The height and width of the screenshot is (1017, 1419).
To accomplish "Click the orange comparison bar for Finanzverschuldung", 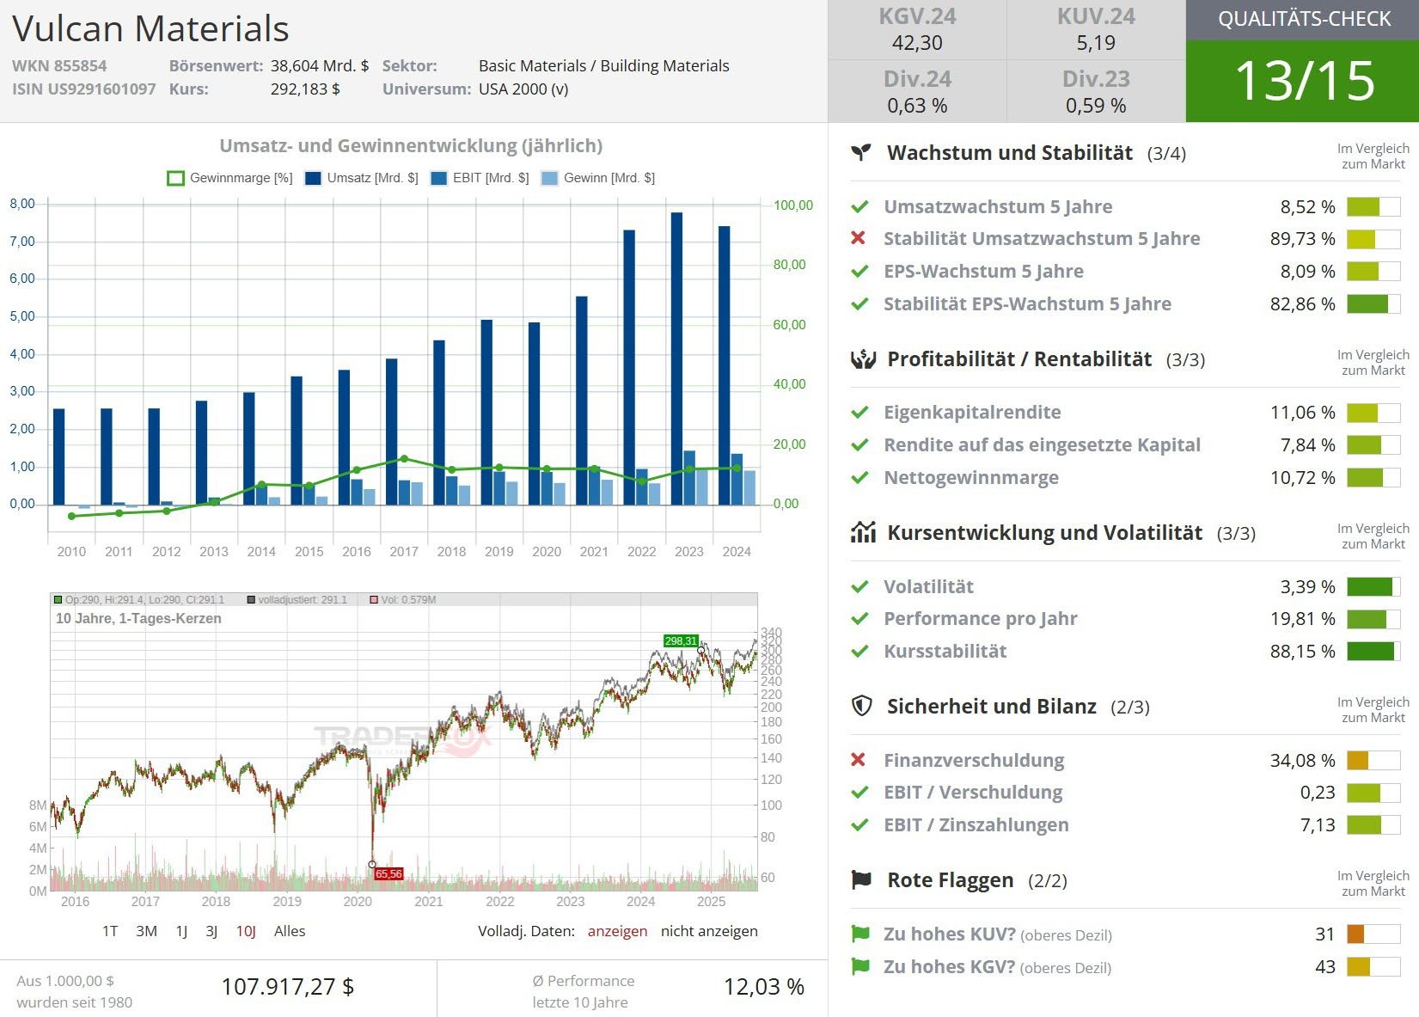I will pos(1373,761).
